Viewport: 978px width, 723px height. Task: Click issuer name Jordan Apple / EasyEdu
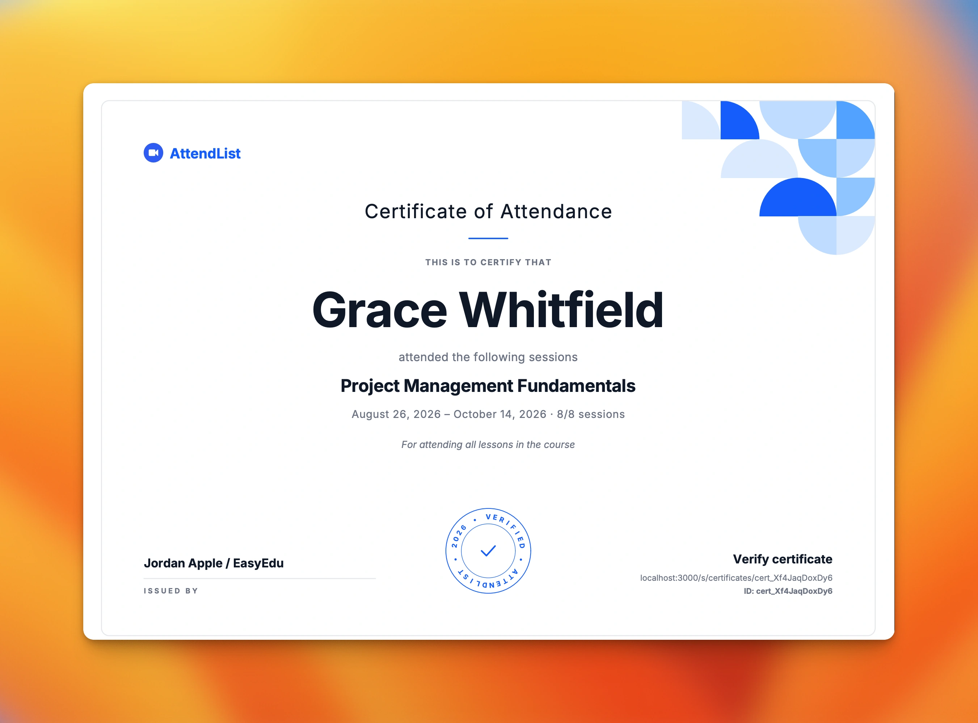coord(214,563)
